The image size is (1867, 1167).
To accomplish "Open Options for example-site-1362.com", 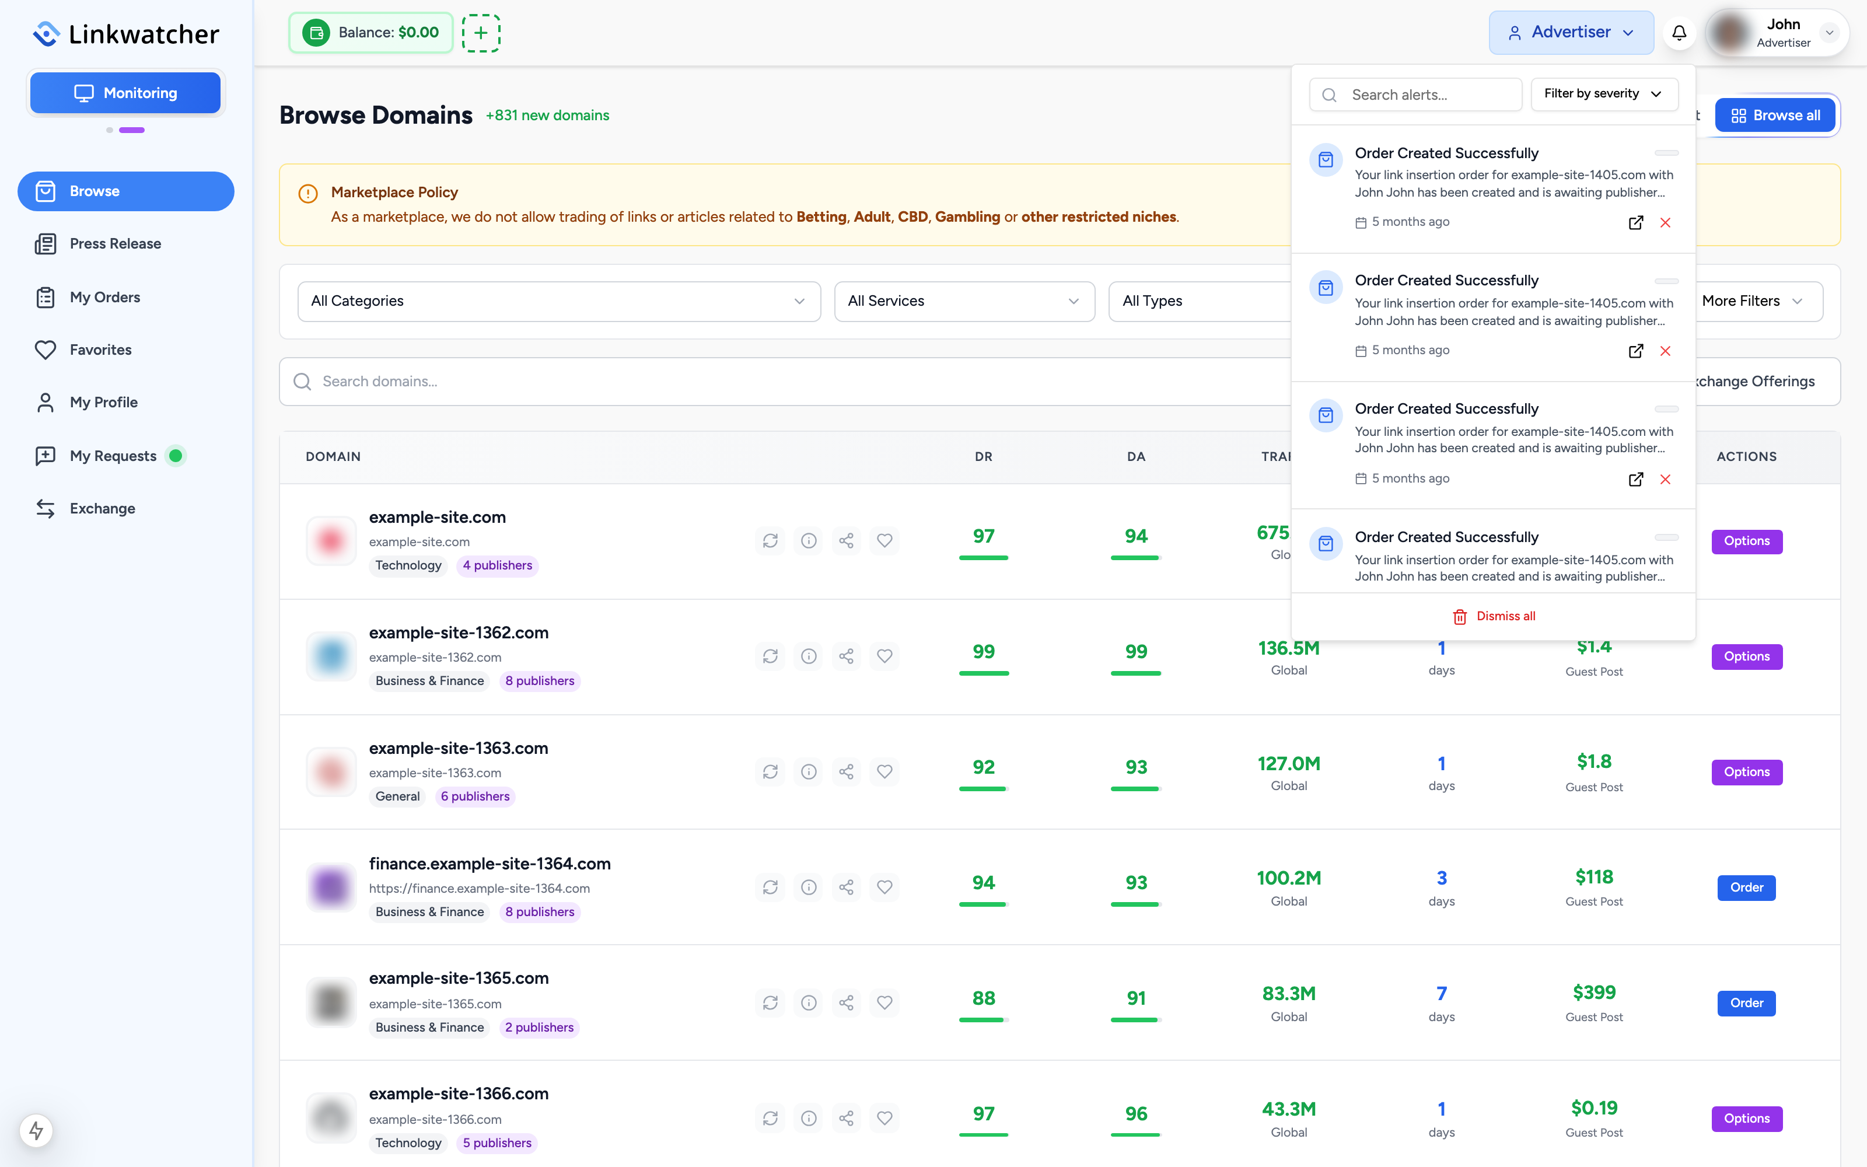I will pyautogui.click(x=1747, y=656).
